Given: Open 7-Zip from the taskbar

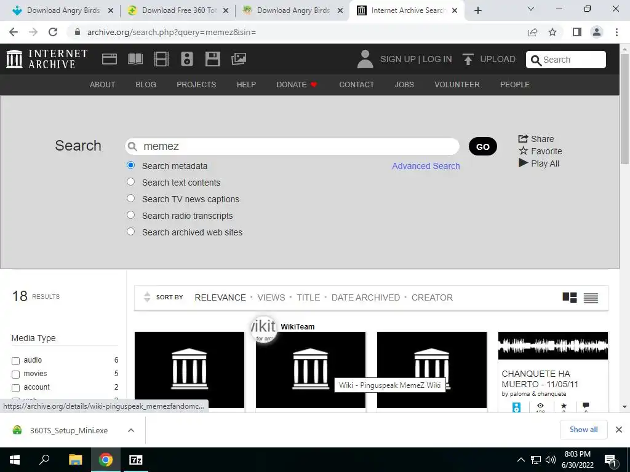Looking at the screenshot, I should click(135, 460).
